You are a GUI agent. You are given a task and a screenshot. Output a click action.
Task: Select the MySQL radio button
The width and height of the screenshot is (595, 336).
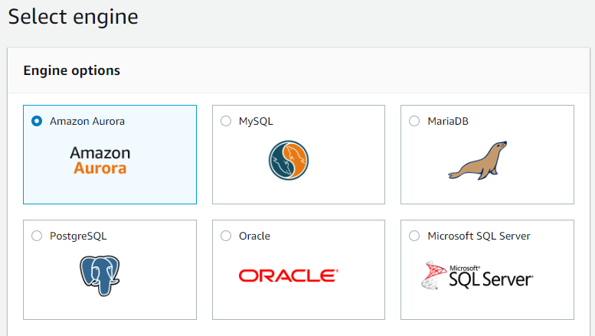click(225, 121)
